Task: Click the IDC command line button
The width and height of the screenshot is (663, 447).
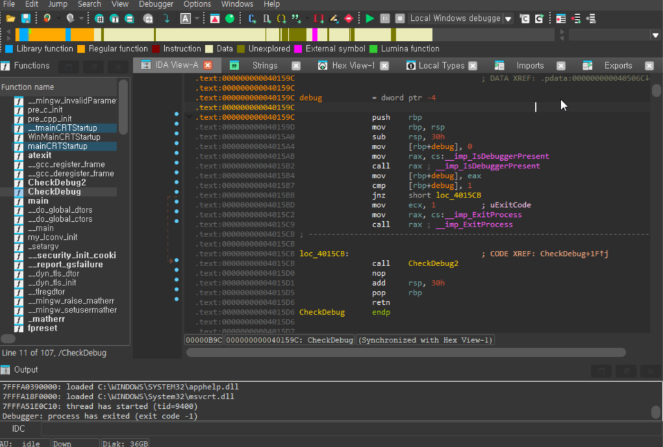Action: pyautogui.click(x=19, y=429)
